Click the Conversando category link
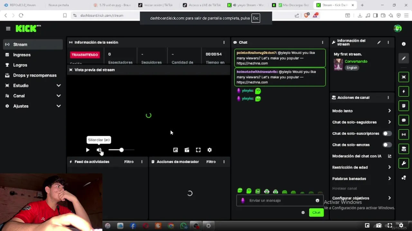Viewport: 412px width, 231px height. pos(356,61)
